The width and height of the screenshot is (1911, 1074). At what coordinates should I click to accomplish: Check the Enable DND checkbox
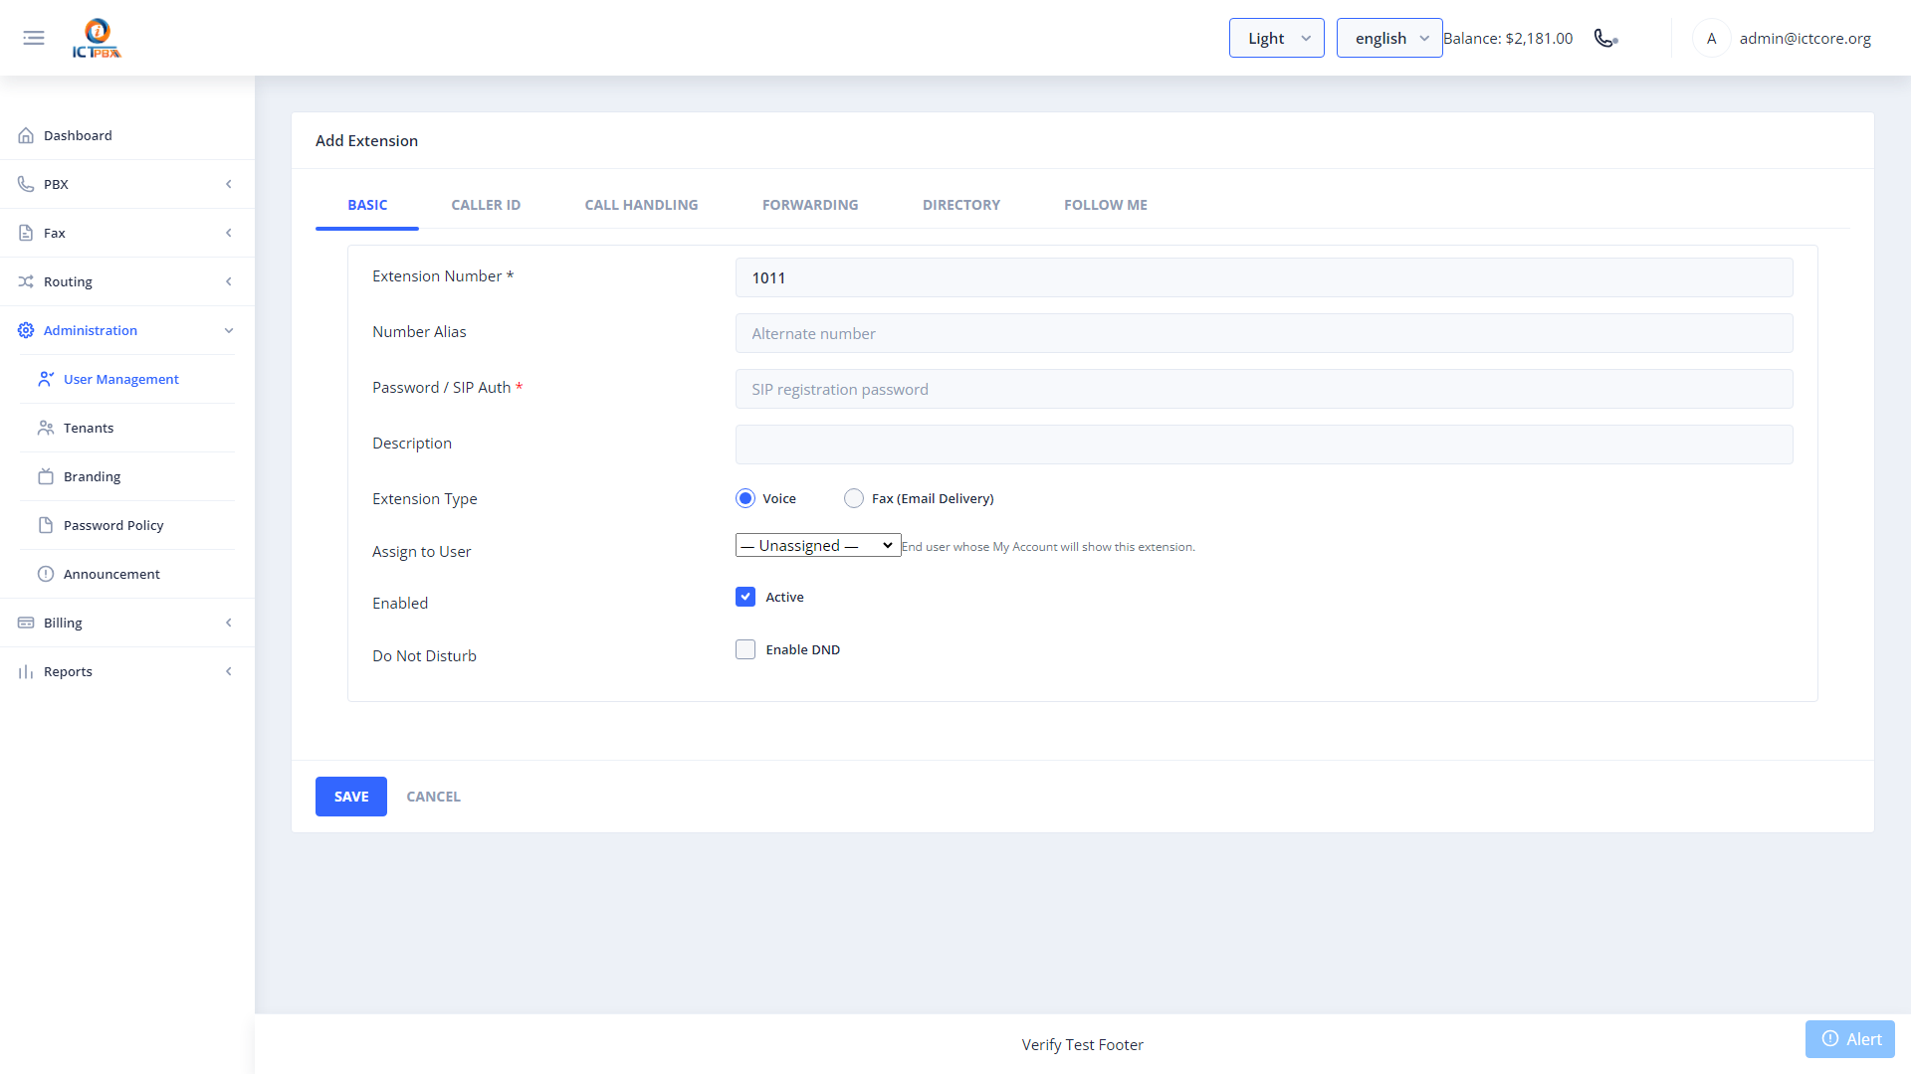[745, 649]
